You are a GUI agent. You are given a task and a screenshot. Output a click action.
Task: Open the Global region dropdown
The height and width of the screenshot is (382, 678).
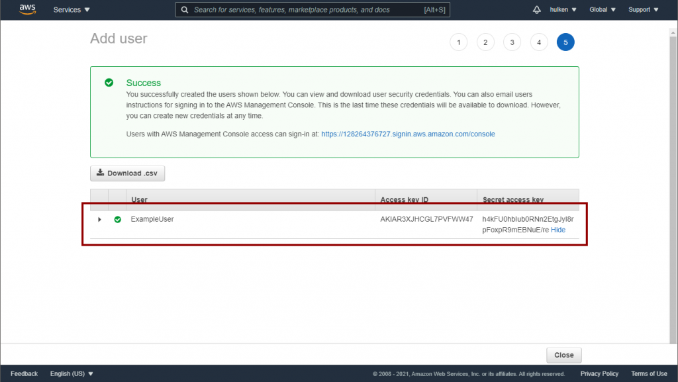point(603,10)
